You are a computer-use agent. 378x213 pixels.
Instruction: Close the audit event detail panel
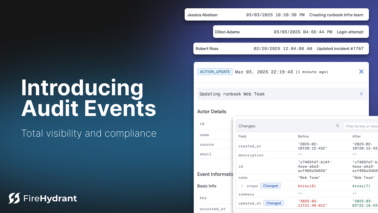coord(361,72)
